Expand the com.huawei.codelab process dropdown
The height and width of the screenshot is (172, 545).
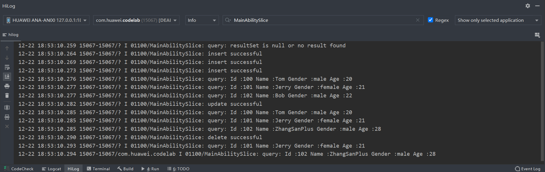[x=136, y=20]
